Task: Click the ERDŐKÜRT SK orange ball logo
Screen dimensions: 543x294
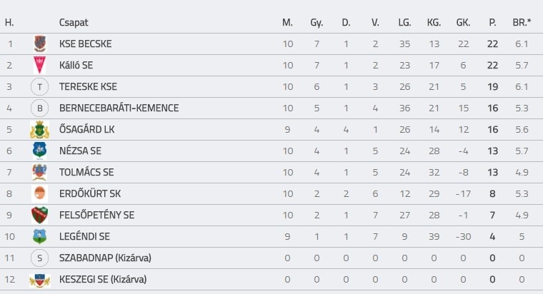Action: click(39, 193)
